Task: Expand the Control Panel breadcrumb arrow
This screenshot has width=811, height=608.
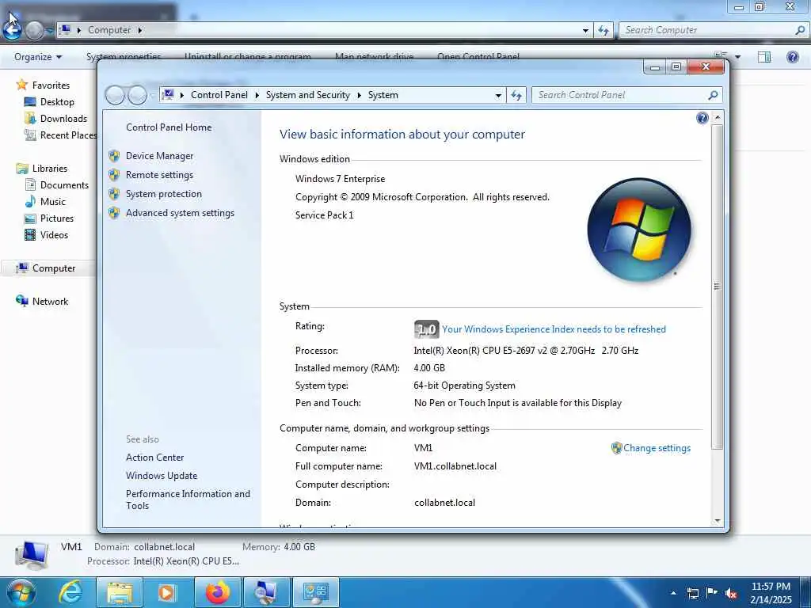Action: 257,95
